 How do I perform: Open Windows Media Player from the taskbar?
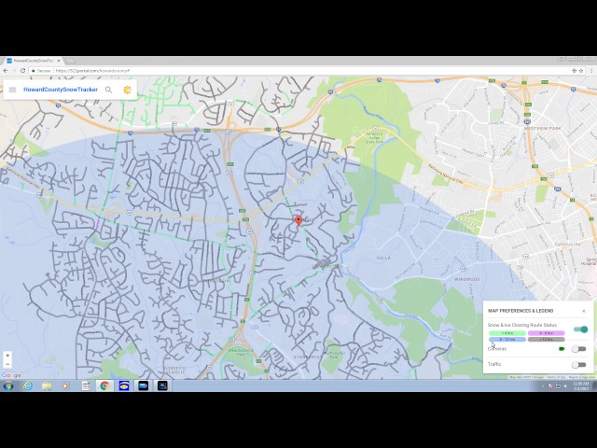tap(65, 385)
